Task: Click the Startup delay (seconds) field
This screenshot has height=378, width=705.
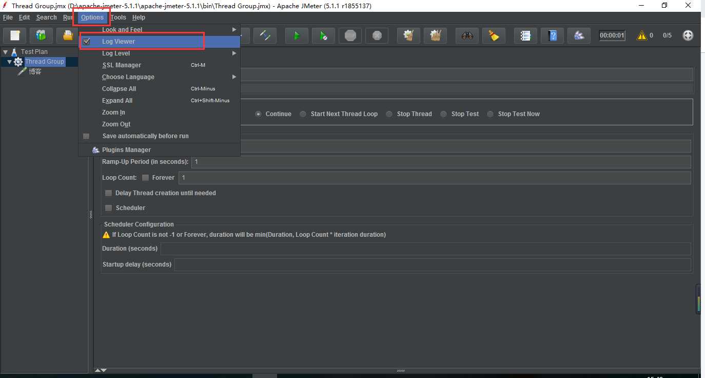Action: (433, 264)
